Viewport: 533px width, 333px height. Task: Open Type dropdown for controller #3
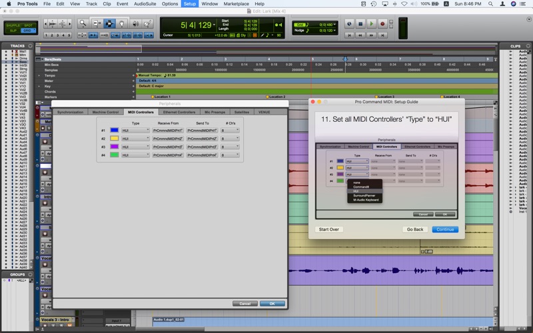tap(135, 147)
